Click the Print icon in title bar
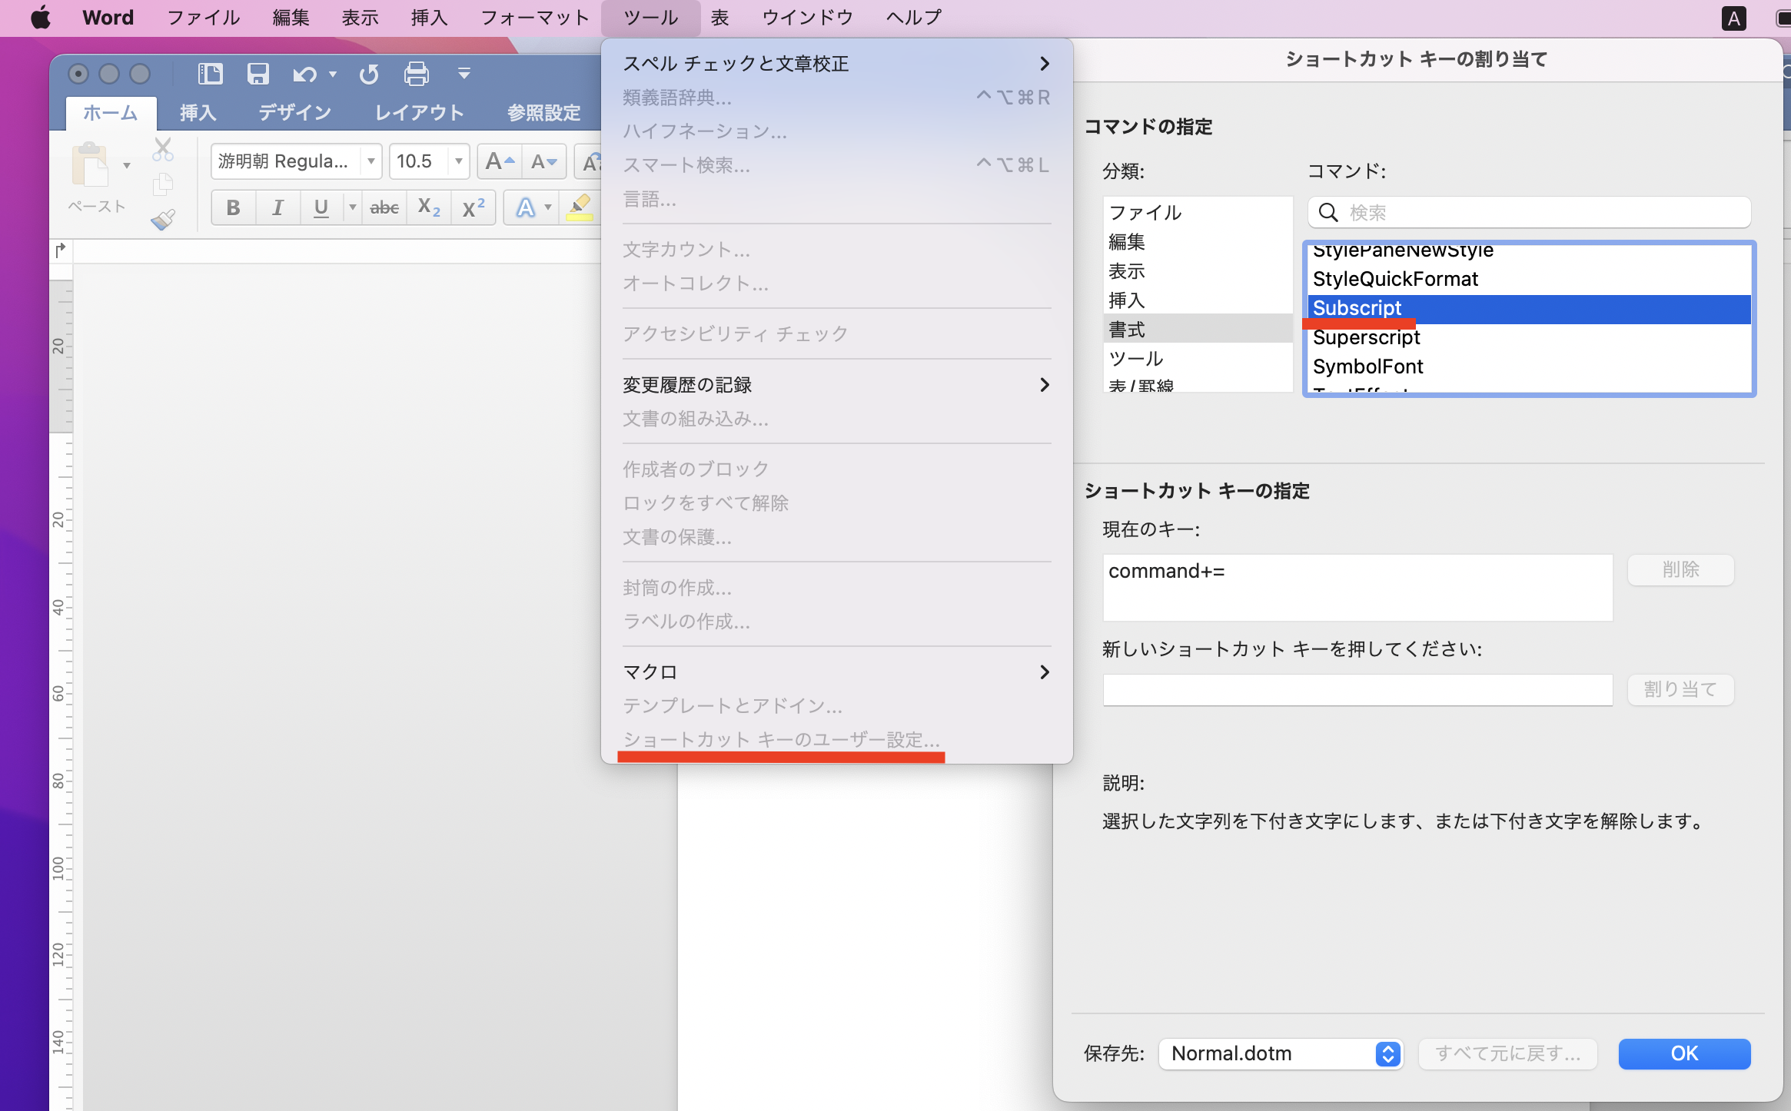The width and height of the screenshot is (1791, 1111). point(417,74)
